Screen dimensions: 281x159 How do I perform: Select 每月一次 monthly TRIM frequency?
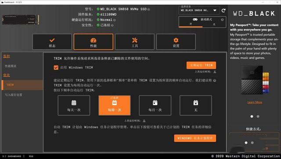[x=155, y=106]
